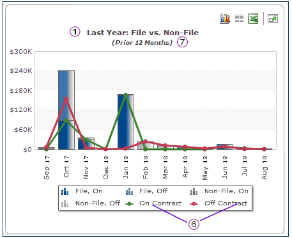Image resolution: width=292 pixels, height=238 pixels.
Task: Click the Aug 18 axis label
Action: (x=265, y=168)
